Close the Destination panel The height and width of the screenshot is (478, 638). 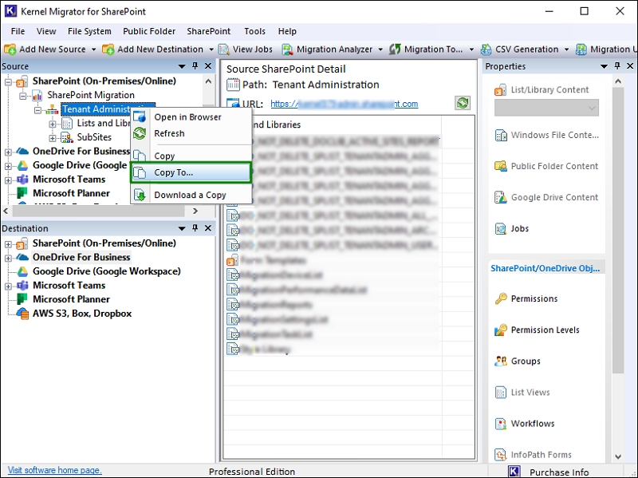(208, 228)
